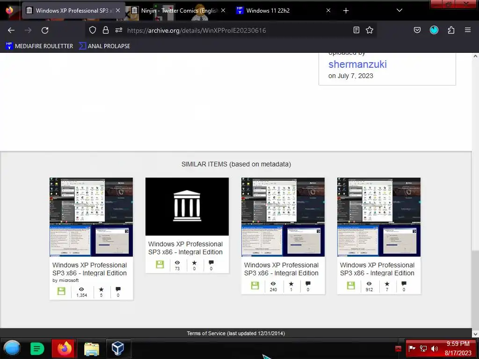Open the title of the 912-view item
Image resolution: width=479 pixels, height=359 pixels.
[377, 269]
